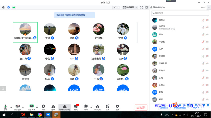Open meeting Settings (设置) gear
This screenshot has height=118, width=211.
coord(117,107)
